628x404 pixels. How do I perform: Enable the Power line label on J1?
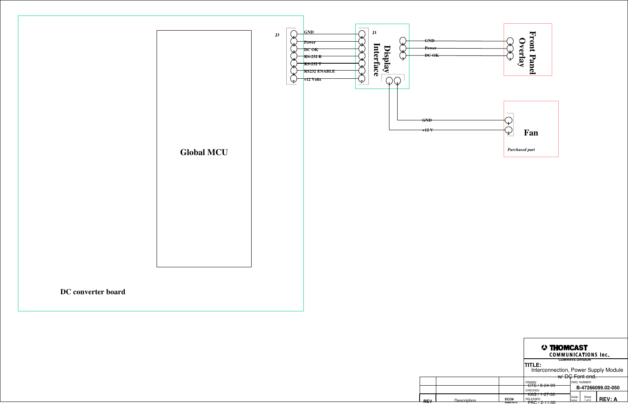coord(310,42)
